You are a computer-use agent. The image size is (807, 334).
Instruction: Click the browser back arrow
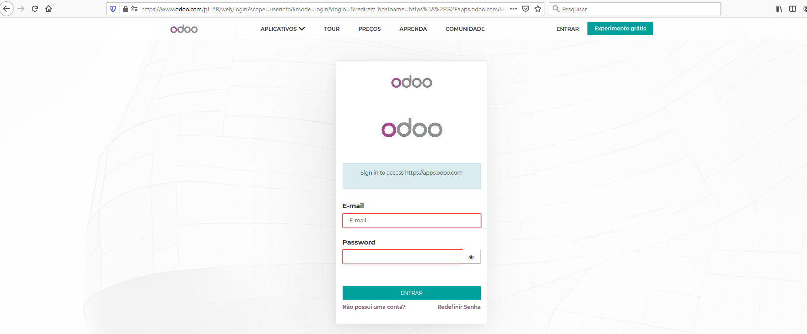click(x=7, y=9)
